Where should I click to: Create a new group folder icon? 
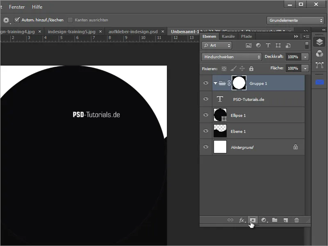click(275, 220)
